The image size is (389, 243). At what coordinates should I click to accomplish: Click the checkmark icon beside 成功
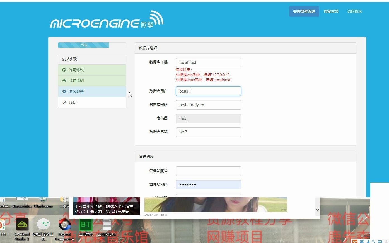click(64, 103)
